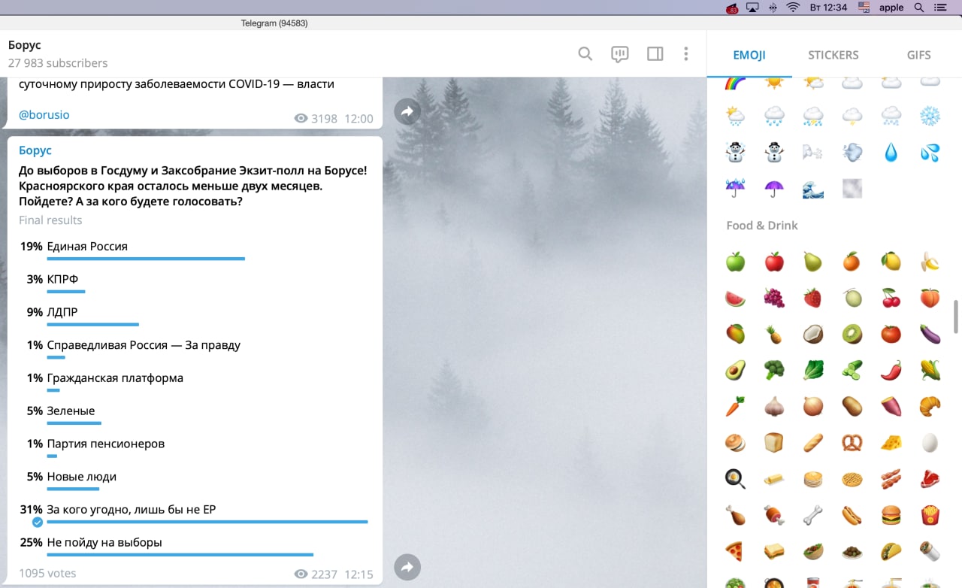Click the Борус sender name in poll message
The image size is (962, 588).
[x=35, y=150]
